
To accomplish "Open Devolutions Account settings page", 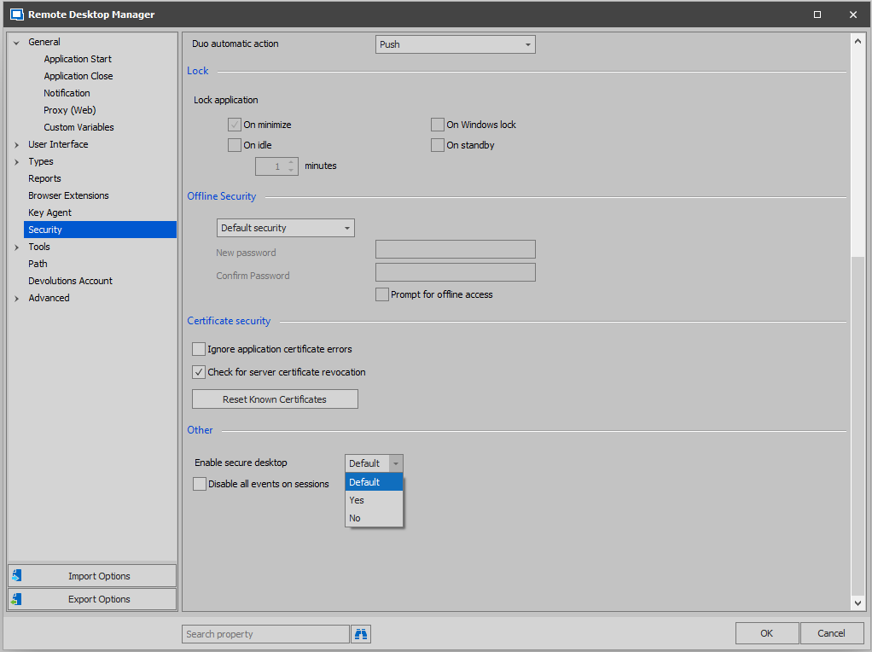I will 70,281.
